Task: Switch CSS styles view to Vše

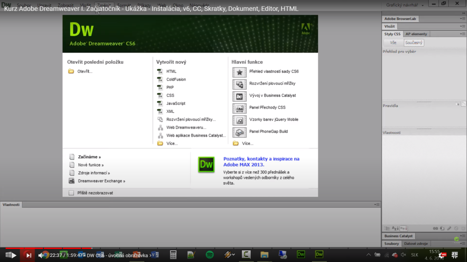Action: [x=393, y=42]
